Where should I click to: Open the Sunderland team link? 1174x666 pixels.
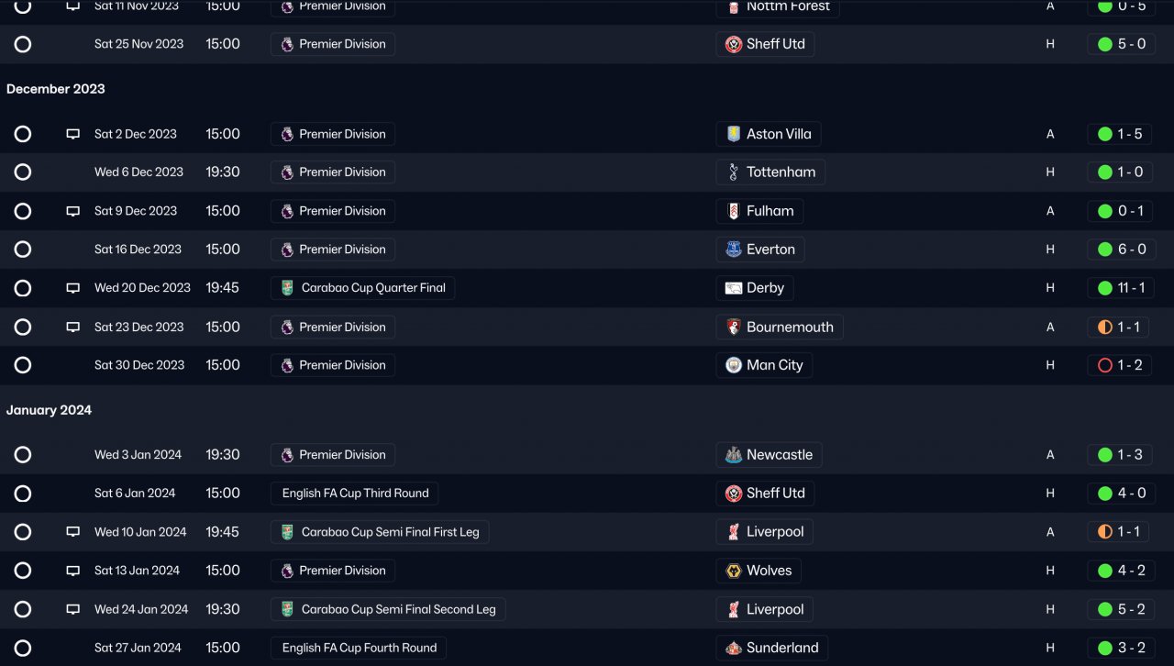781,648
